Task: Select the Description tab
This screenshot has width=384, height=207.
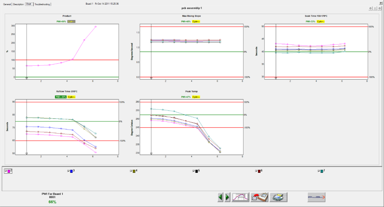Action: click(18, 4)
